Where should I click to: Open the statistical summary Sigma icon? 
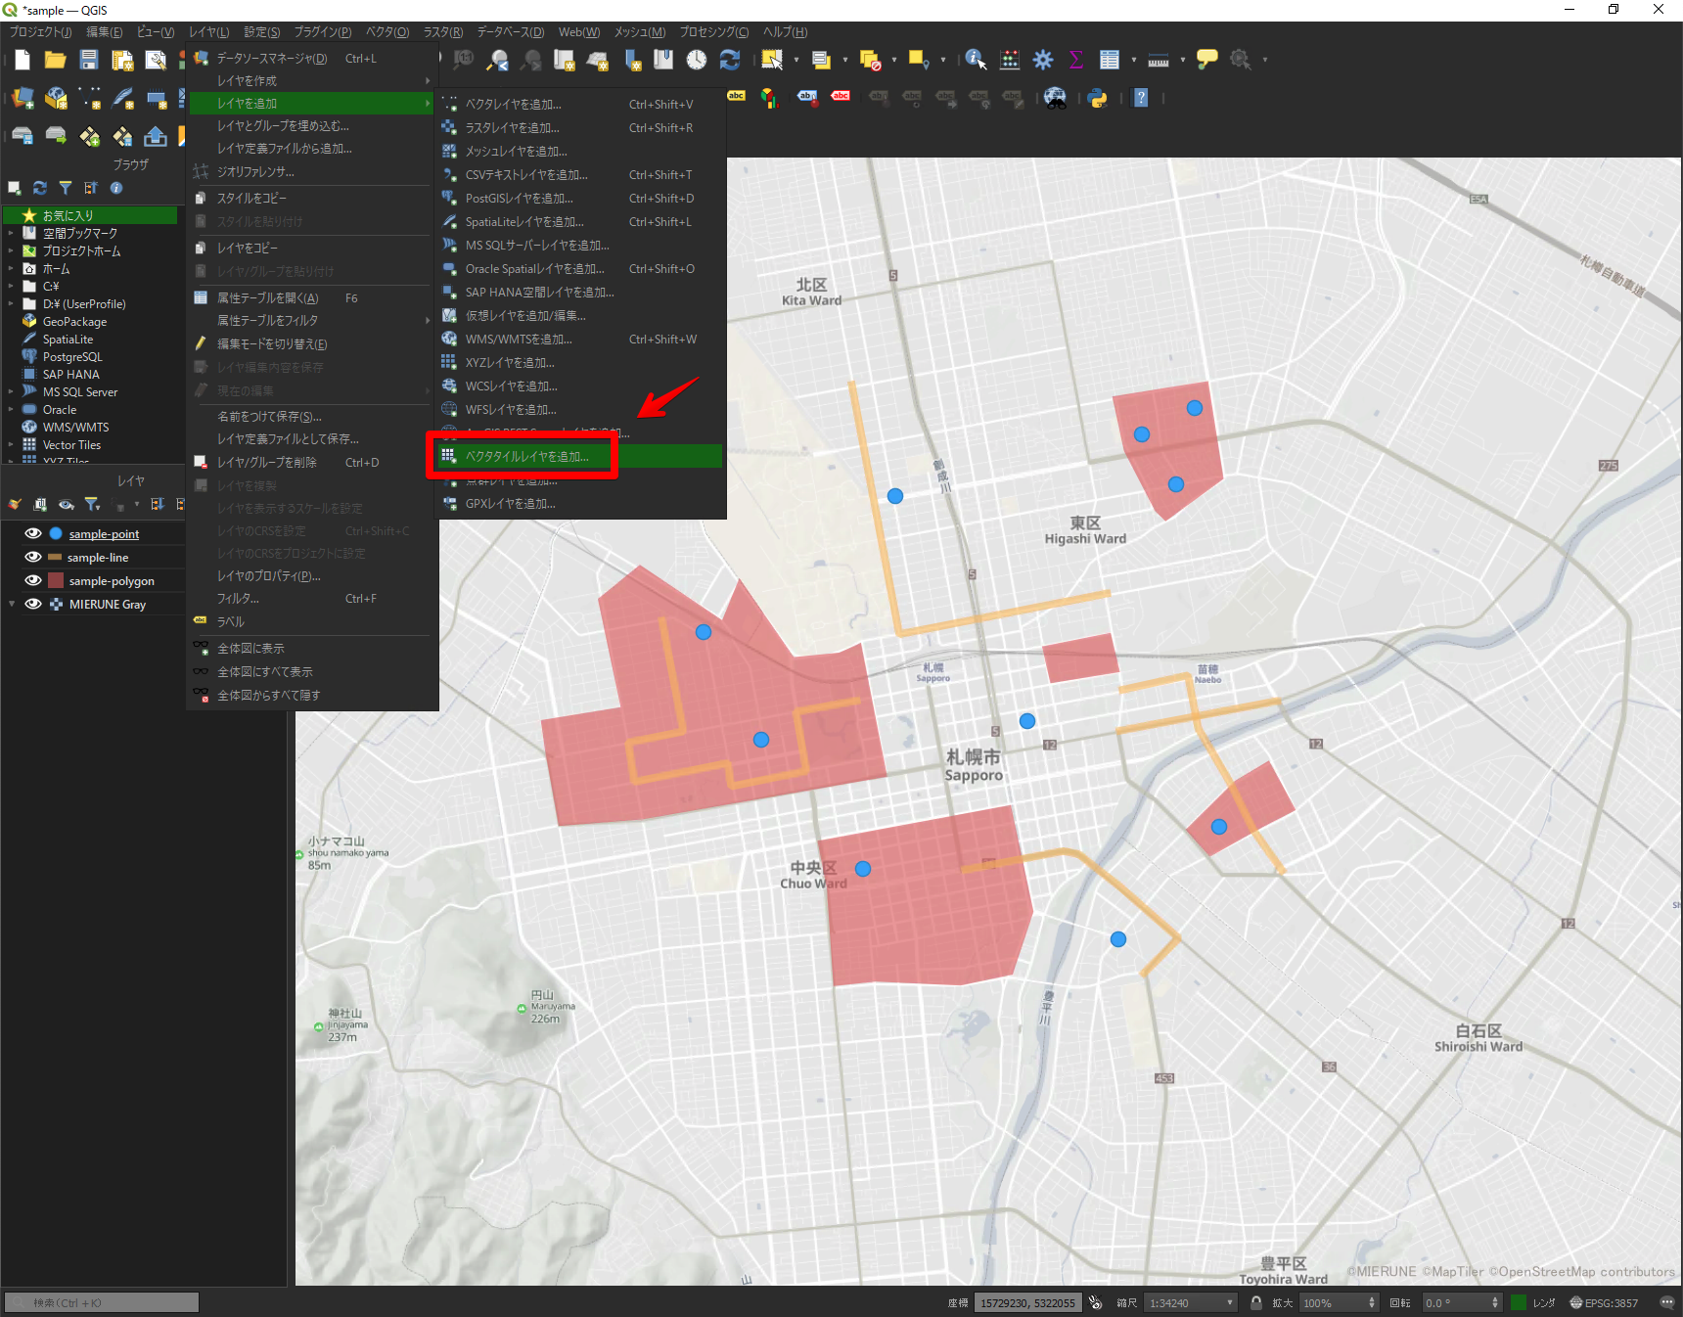click(x=1075, y=60)
